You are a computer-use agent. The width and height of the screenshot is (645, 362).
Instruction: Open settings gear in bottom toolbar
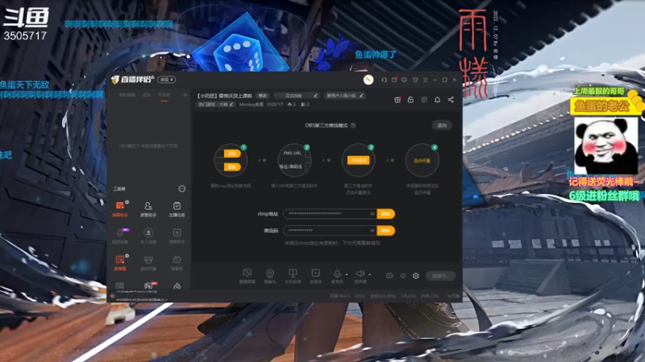(x=416, y=276)
